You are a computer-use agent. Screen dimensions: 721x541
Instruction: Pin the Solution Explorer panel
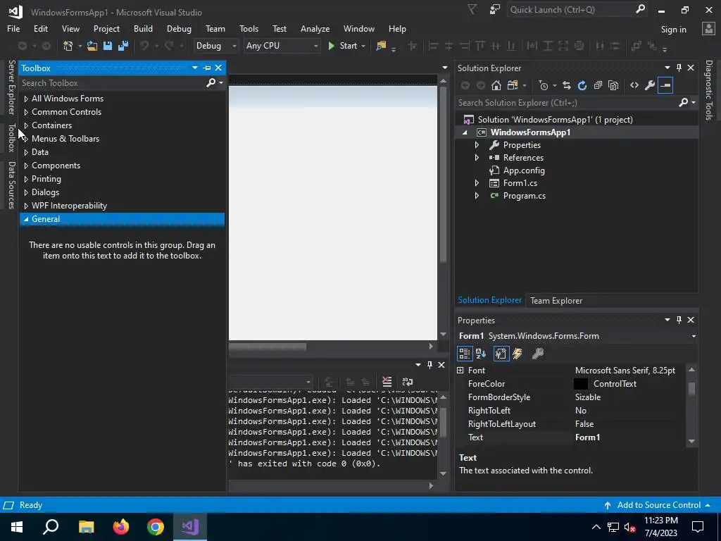679,68
